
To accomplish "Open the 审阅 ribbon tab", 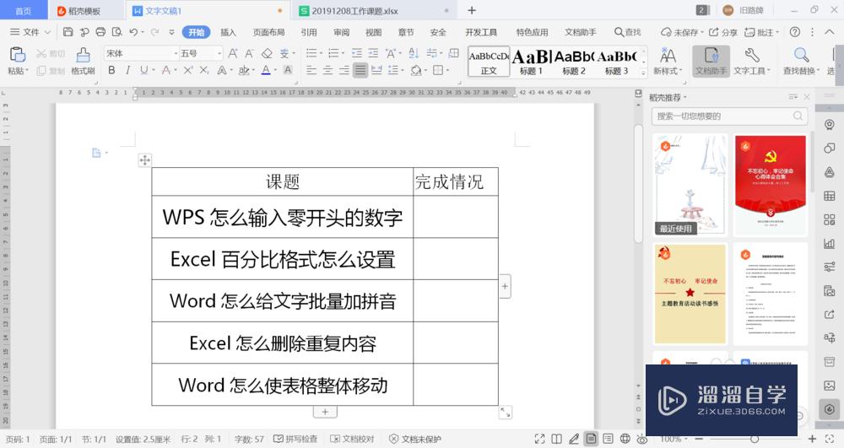I will [341, 32].
